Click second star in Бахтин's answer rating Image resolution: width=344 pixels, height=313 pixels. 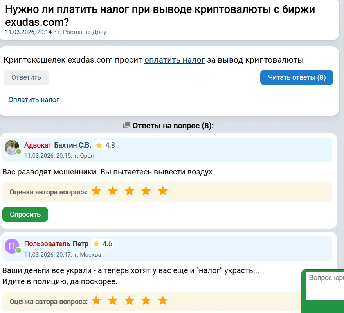(x=113, y=191)
